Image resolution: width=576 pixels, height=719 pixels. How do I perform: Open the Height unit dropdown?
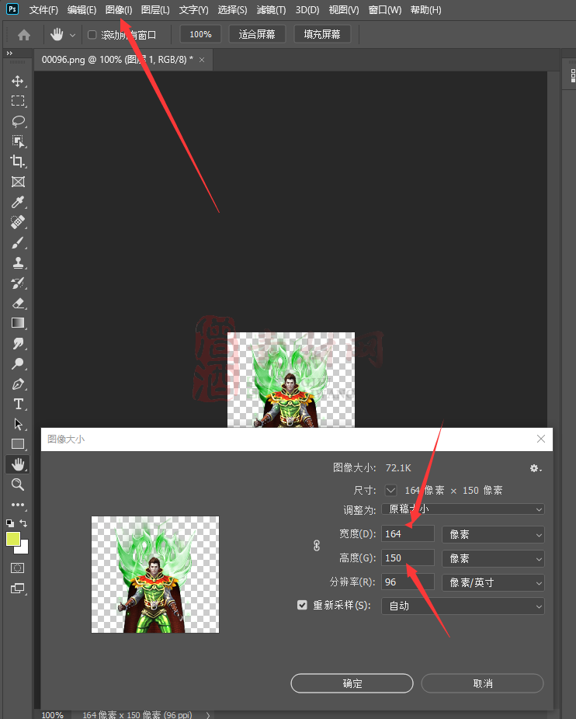click(493, 558)
